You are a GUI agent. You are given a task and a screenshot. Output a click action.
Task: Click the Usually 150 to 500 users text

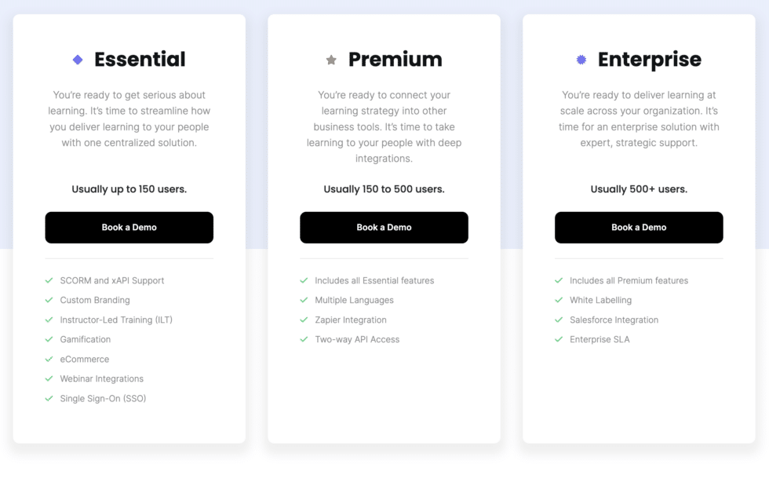[x=384, y=189]
